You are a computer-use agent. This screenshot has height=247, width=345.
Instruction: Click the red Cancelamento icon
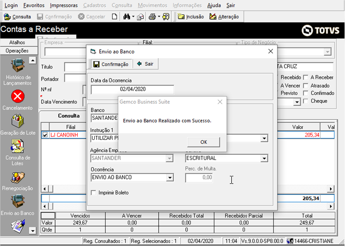[18, 96]
